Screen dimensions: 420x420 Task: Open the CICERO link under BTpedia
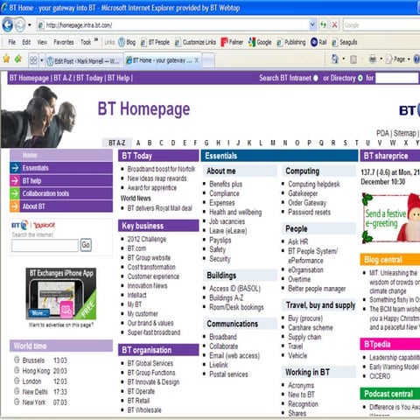pos(380,376)
